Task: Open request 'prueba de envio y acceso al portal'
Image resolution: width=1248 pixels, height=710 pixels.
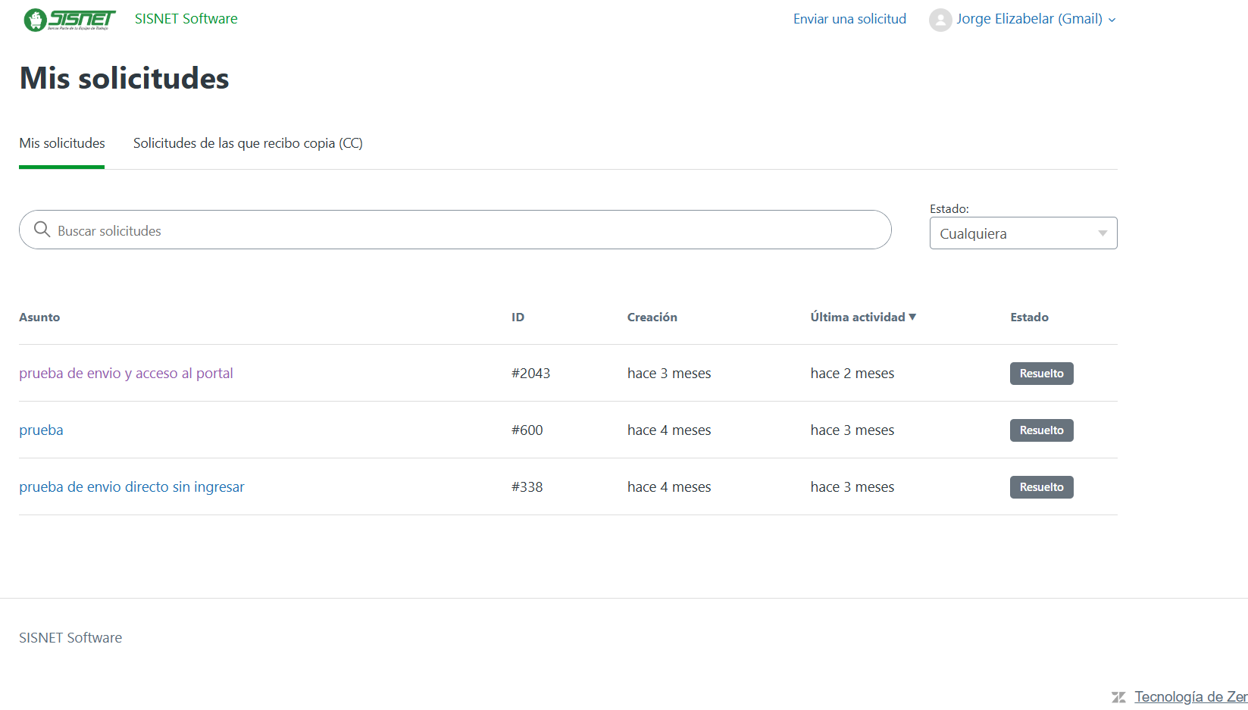Action: pyautogui.click(x=126, y=373)
